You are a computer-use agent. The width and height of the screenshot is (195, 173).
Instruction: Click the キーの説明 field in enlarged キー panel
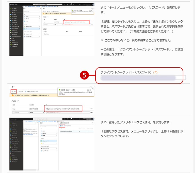click(20, 112)
